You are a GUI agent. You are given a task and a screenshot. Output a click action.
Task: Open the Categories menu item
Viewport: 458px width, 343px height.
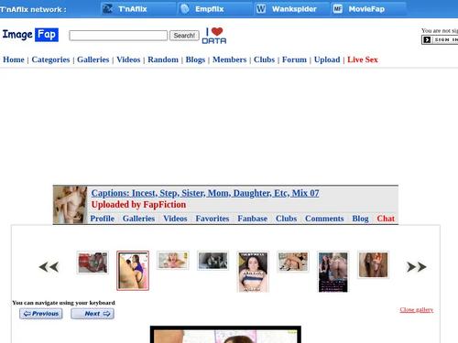(50, 59)
